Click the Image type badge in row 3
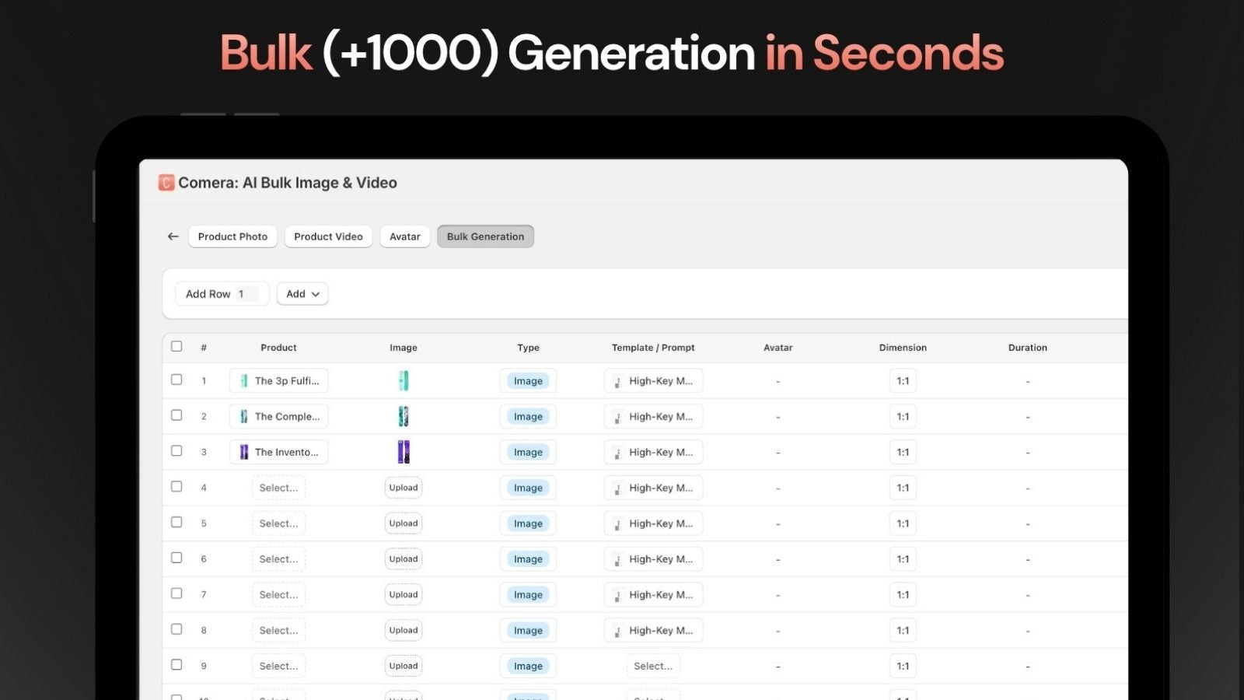 528,452
